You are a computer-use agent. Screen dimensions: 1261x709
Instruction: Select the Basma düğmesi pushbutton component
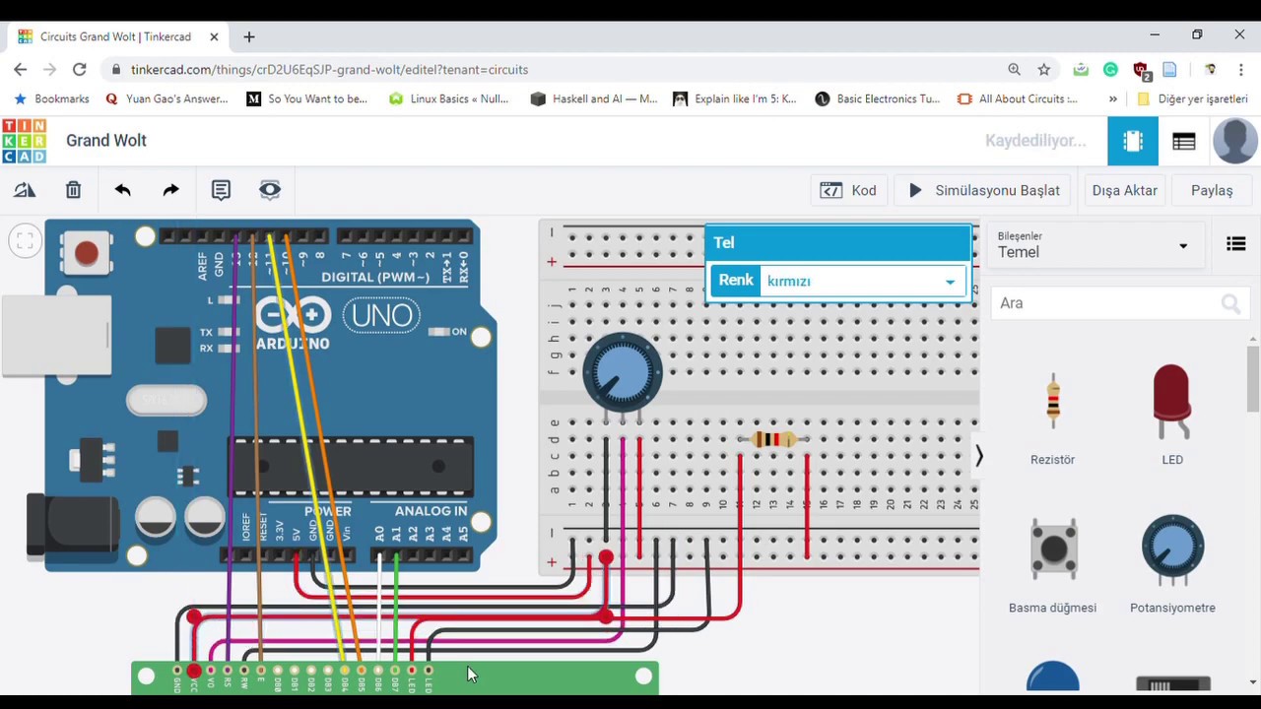[1052, 563]
